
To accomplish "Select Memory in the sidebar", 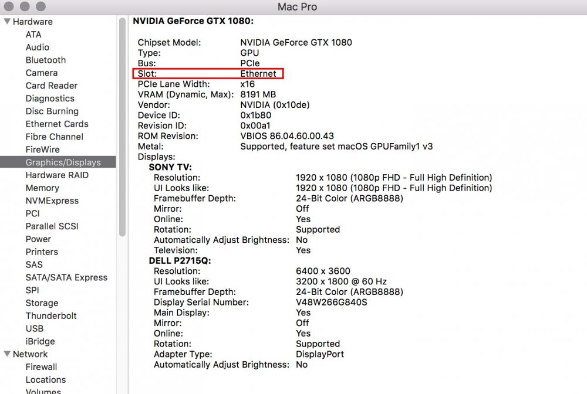I will click(42, 188).
